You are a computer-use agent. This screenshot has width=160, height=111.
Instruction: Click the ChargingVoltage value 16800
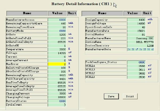57,97
